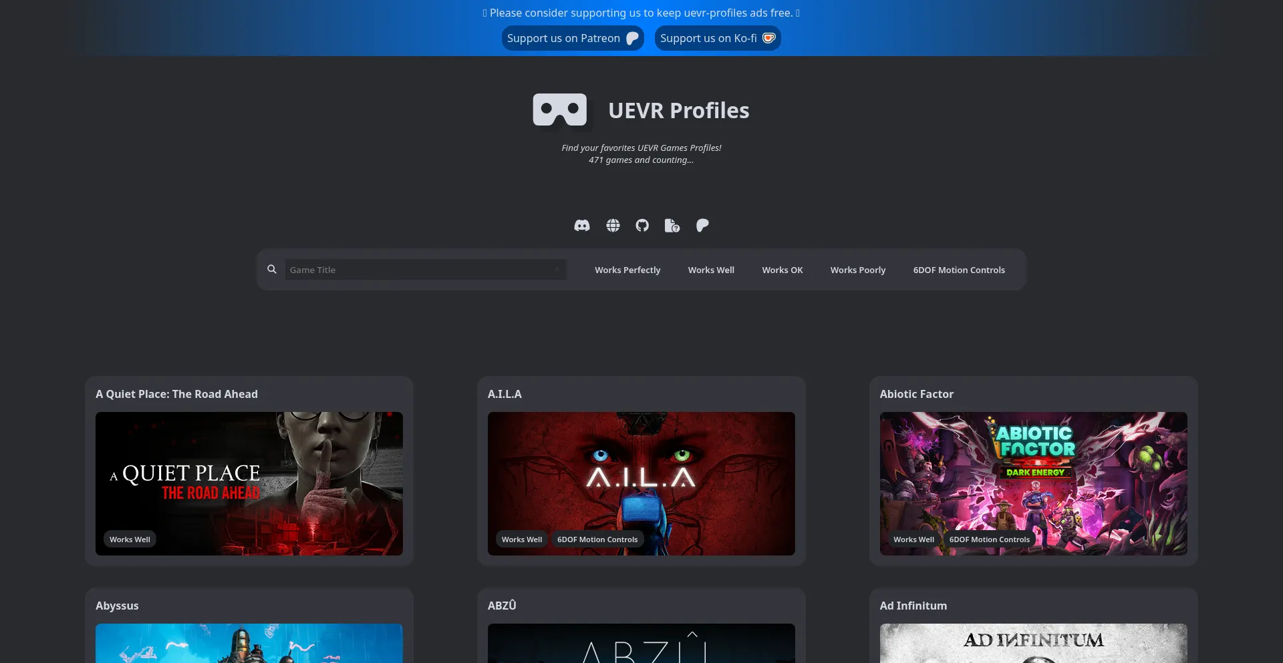Open the GitHub icon link
Viewport: 1283px width, 663px height.
(642, 226)
